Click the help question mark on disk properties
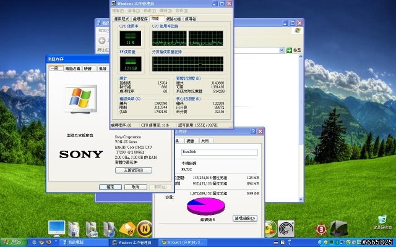Viewport: 396px width, 247px height. 253,132
